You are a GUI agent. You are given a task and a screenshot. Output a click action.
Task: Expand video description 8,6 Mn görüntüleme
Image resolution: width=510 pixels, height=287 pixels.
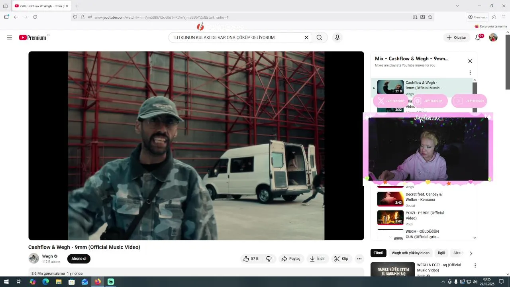tap(196, 273)
